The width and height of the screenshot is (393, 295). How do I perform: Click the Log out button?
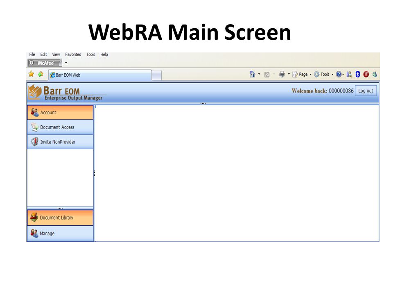[366, 91]
